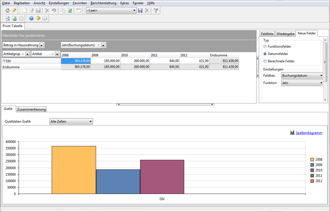Click the refresh document icon

coord(70,10)
